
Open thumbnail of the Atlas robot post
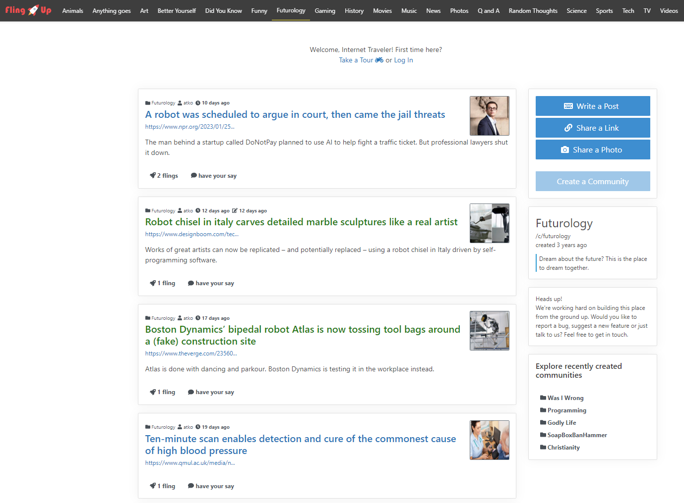coord(490,331)
